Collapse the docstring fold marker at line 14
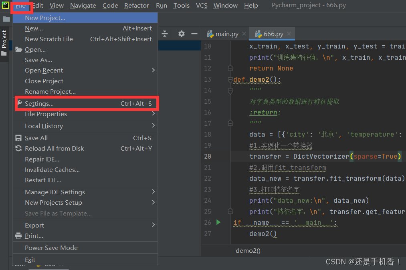The image size is (406, 270). pos(230,91)
